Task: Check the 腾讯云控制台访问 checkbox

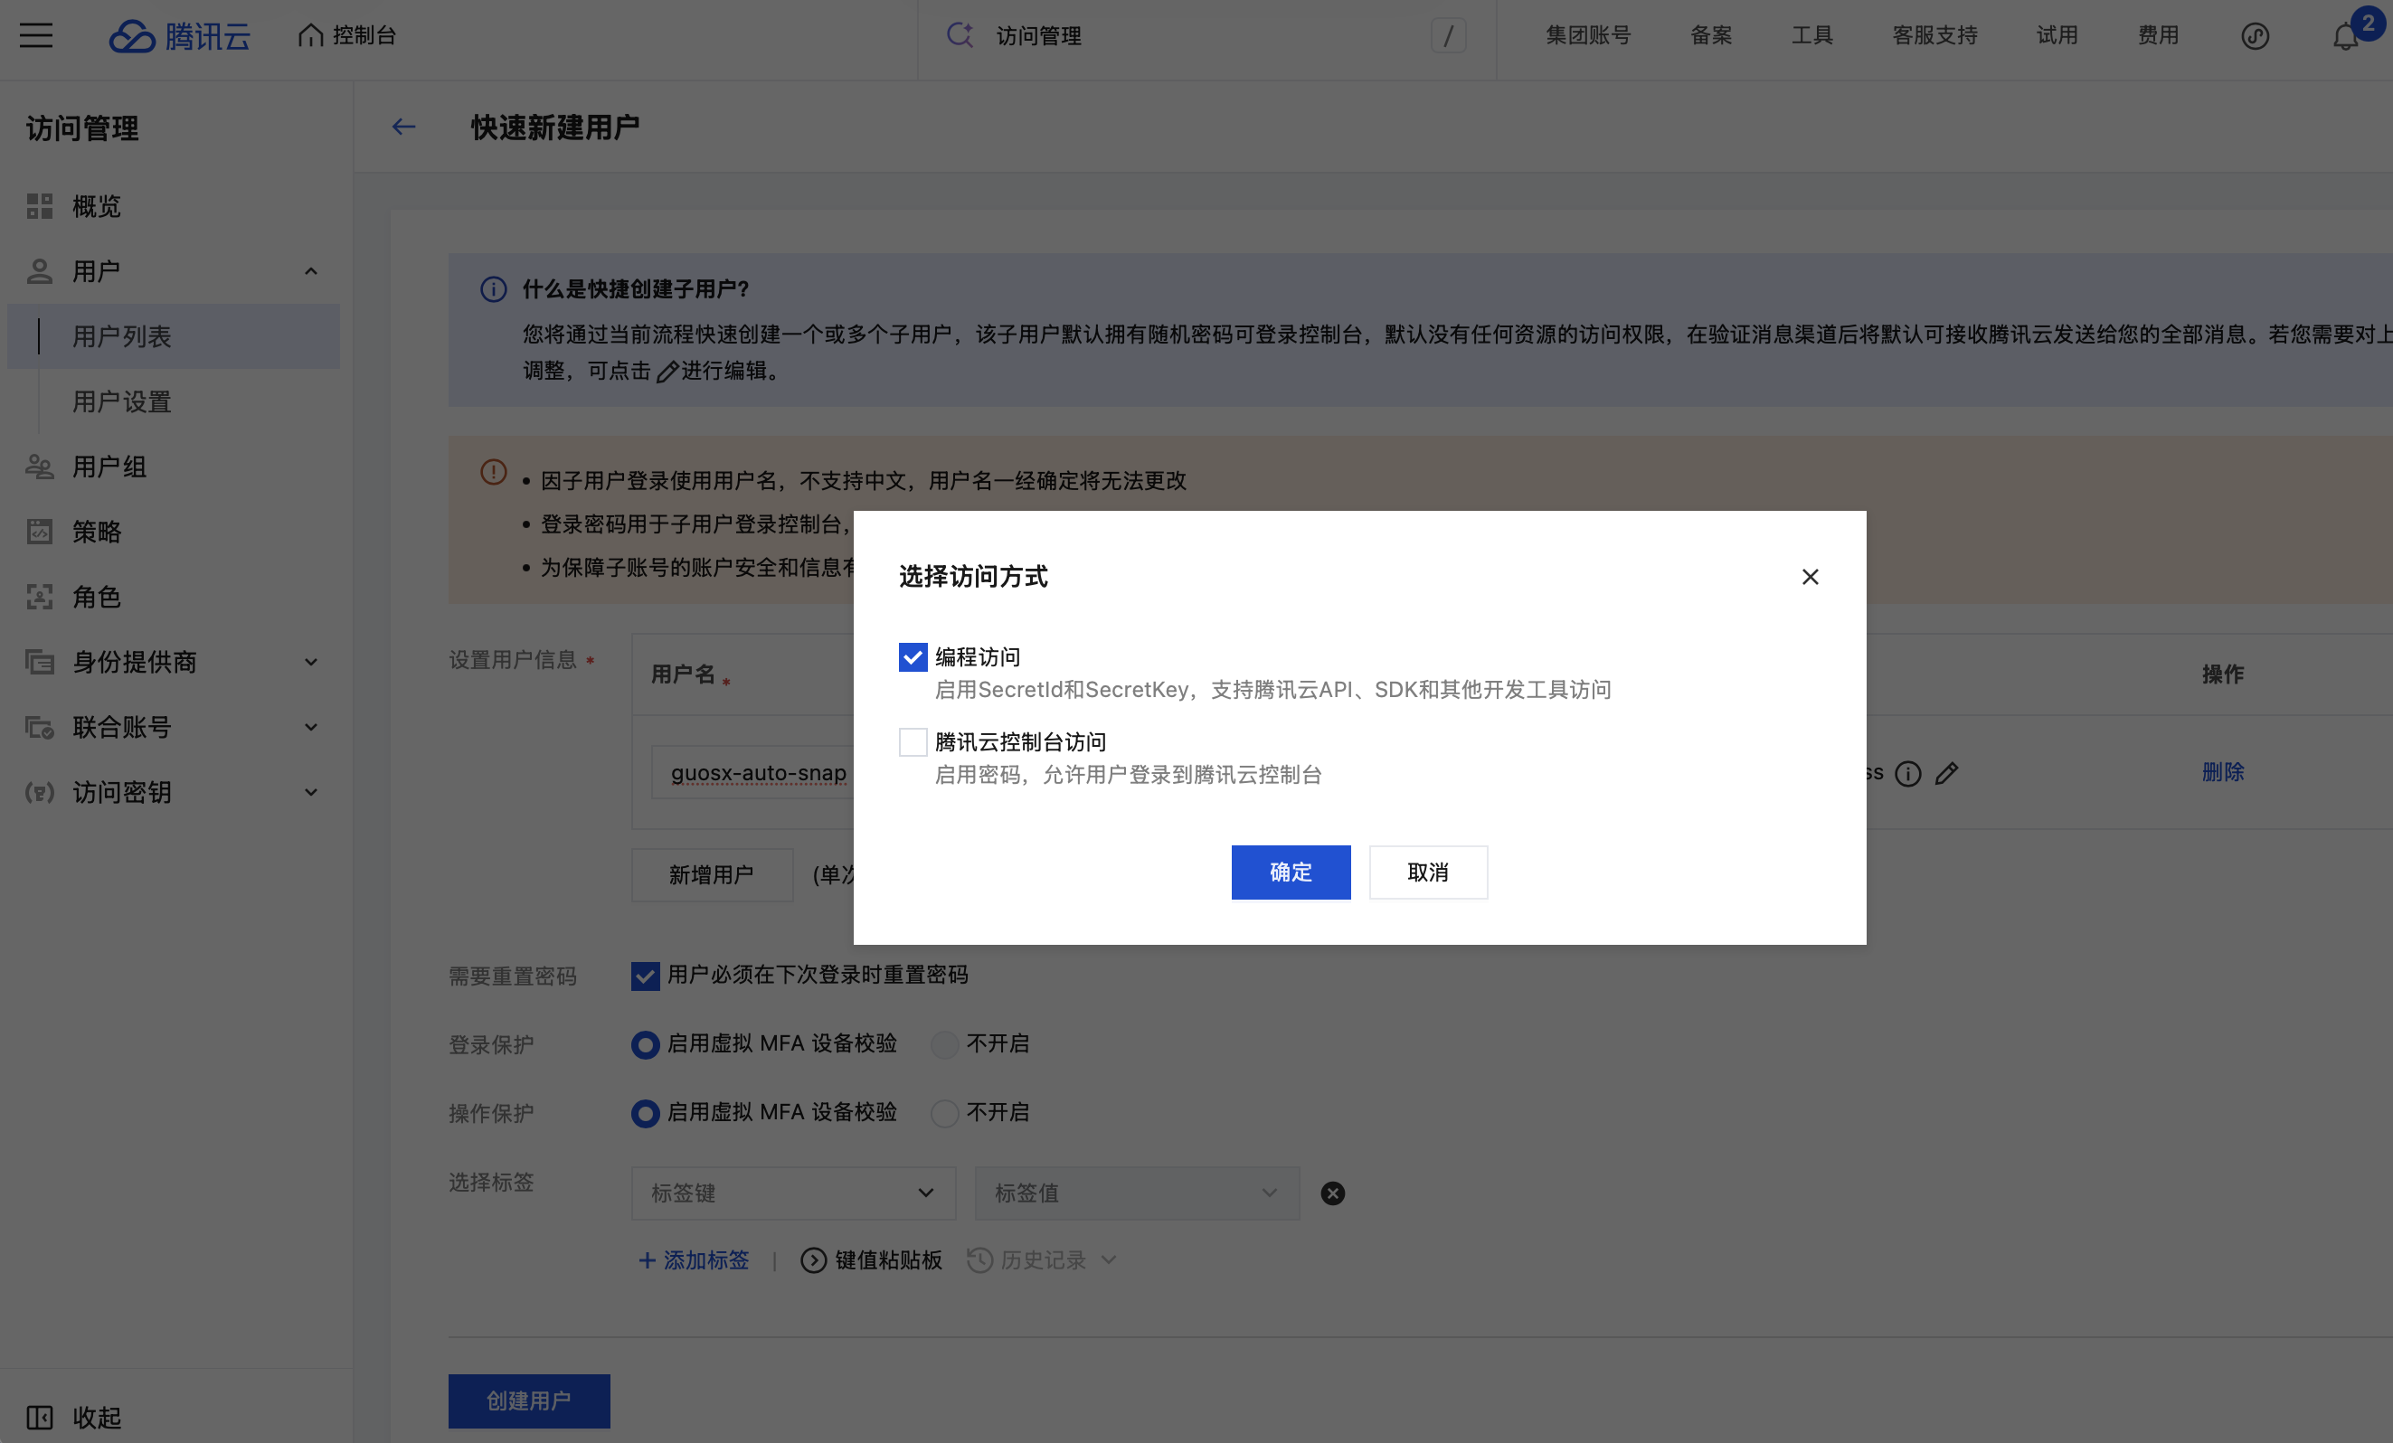Action: coord(913,742)
